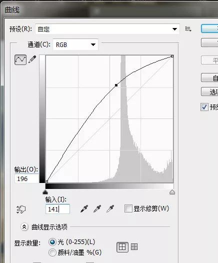
Task: Collapse the 曲线显示选项 section
Action: (x=24, y=227)
